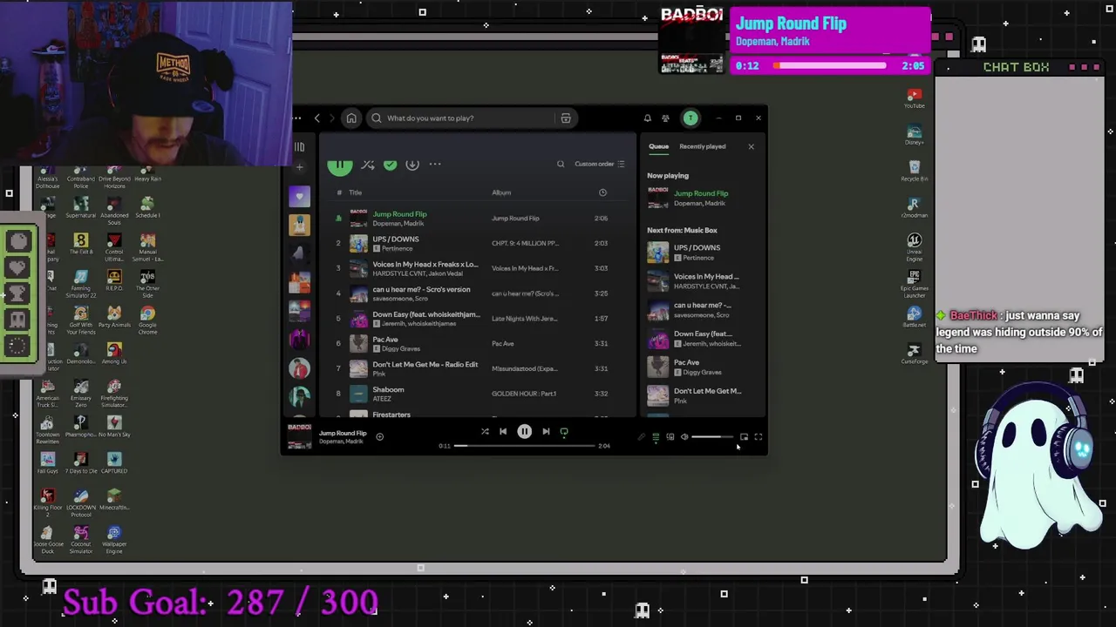Open Among Us desktop icon
1116x627 pixels.
(x=114, y=353)
